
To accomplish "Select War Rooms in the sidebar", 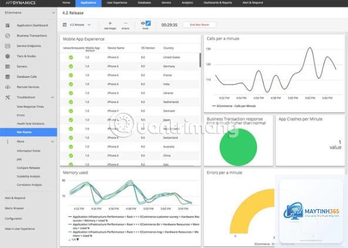I will (x=28, y=132).
